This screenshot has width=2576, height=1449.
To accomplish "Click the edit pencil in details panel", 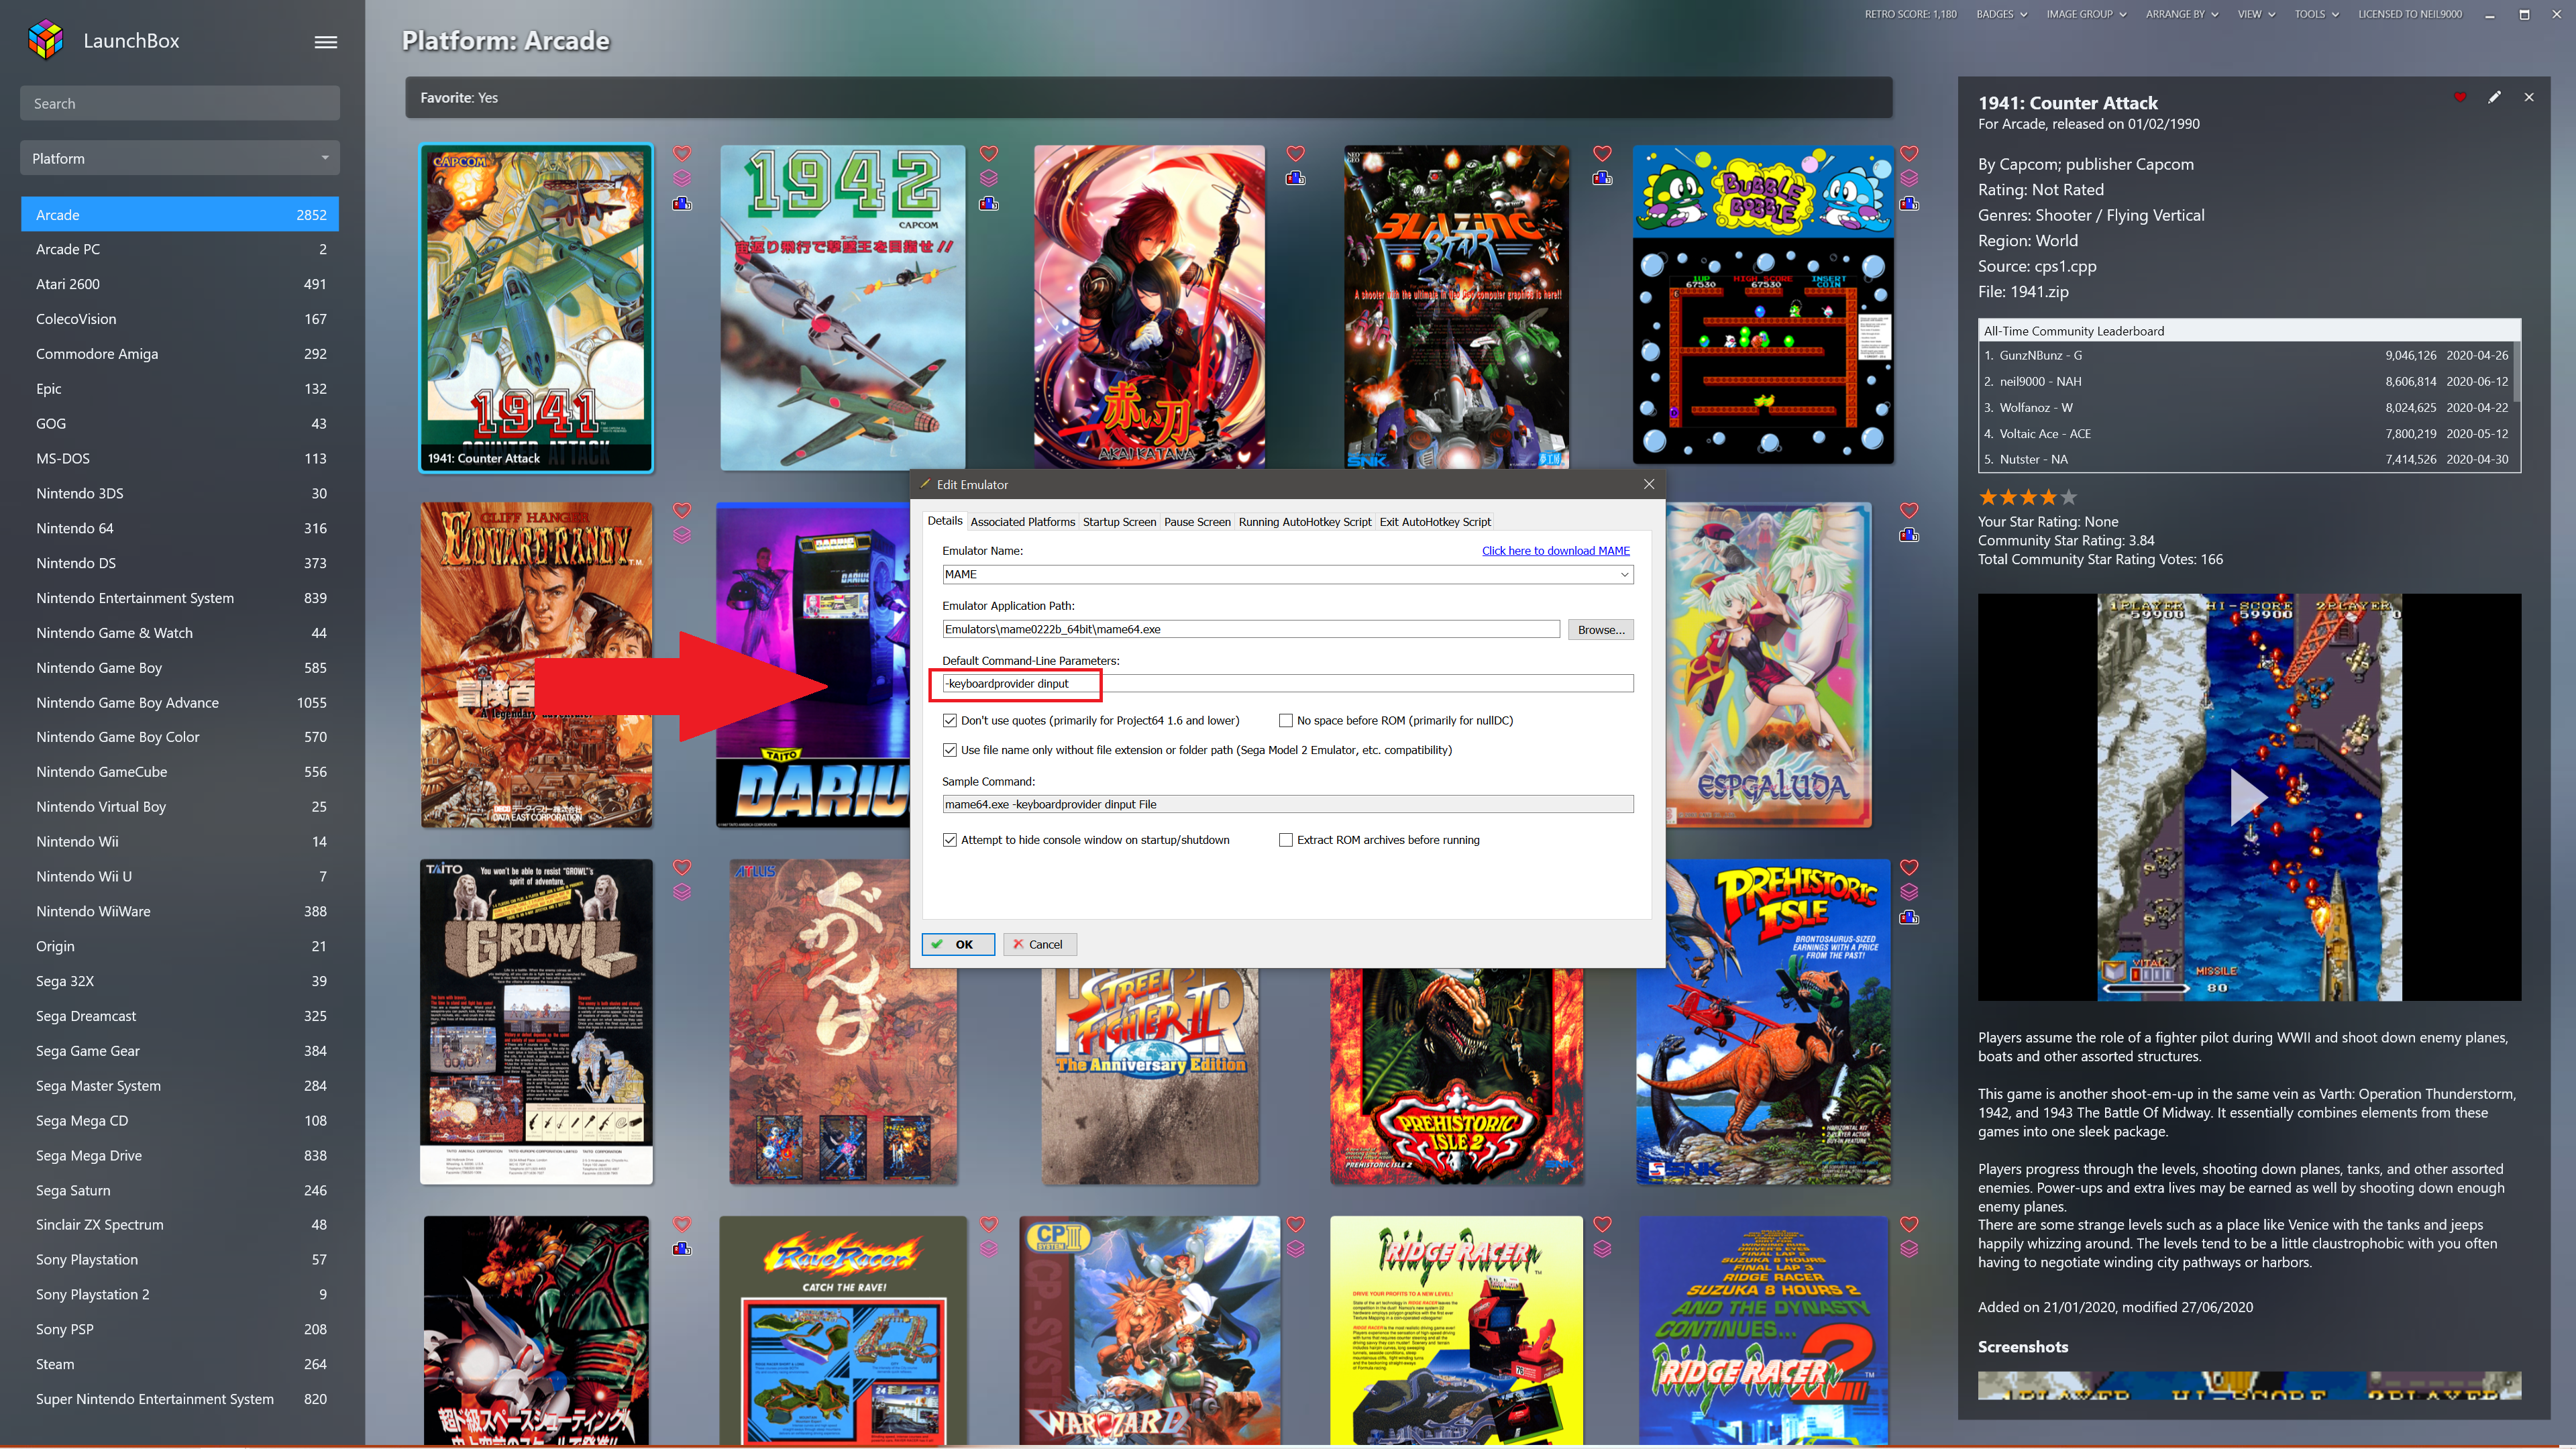I will [2495, 97].
